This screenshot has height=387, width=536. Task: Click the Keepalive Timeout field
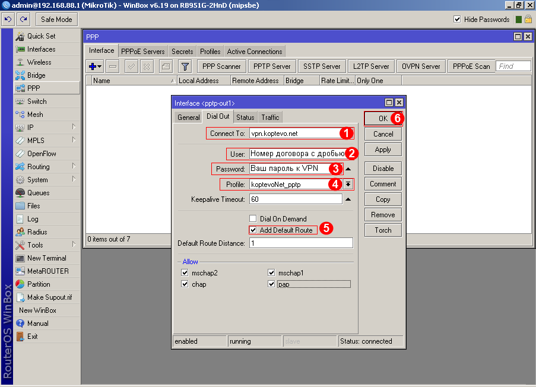pyautogui.click(x=296, y=199)
